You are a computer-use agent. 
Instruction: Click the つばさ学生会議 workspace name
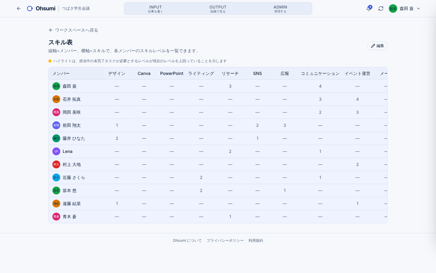(76, 8)
